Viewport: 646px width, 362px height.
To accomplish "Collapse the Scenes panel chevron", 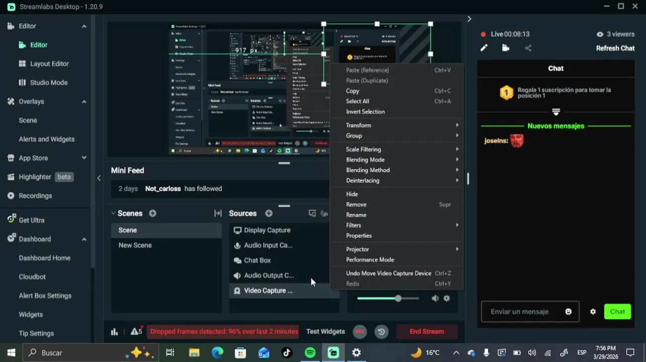I will 113,213.
